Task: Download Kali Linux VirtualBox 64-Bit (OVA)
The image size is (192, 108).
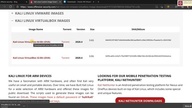Action: (x=31, y=42)
